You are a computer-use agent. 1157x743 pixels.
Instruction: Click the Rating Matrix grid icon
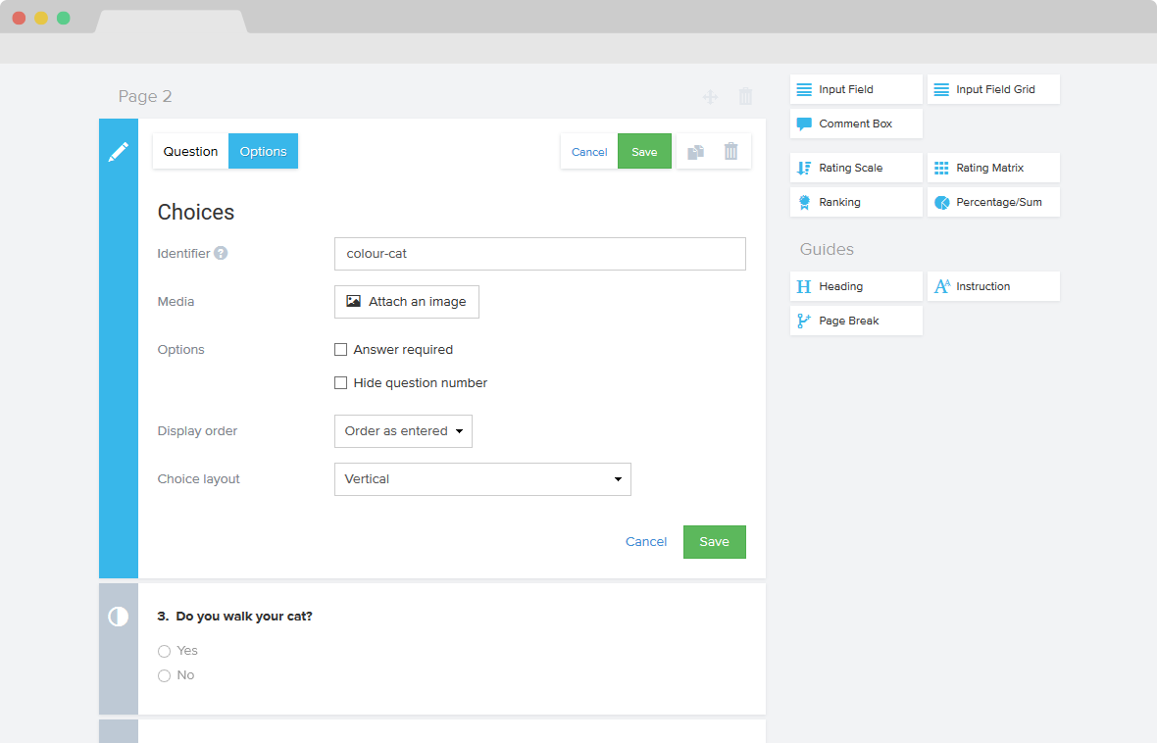(941, 169)
